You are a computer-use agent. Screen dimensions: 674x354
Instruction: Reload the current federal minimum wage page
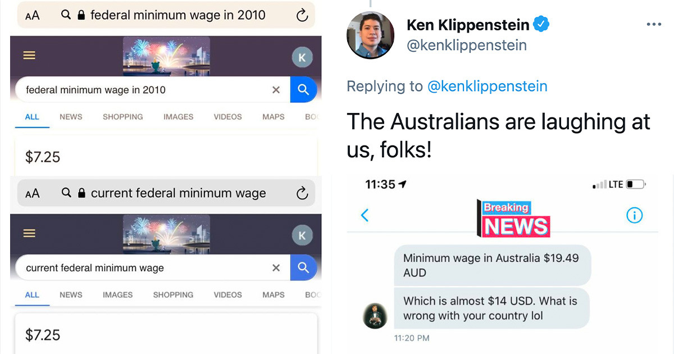302,193
